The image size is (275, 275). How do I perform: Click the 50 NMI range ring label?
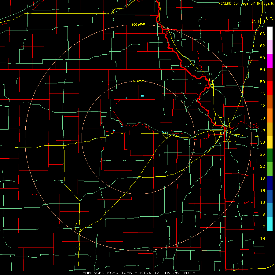[x=138, y=81]
